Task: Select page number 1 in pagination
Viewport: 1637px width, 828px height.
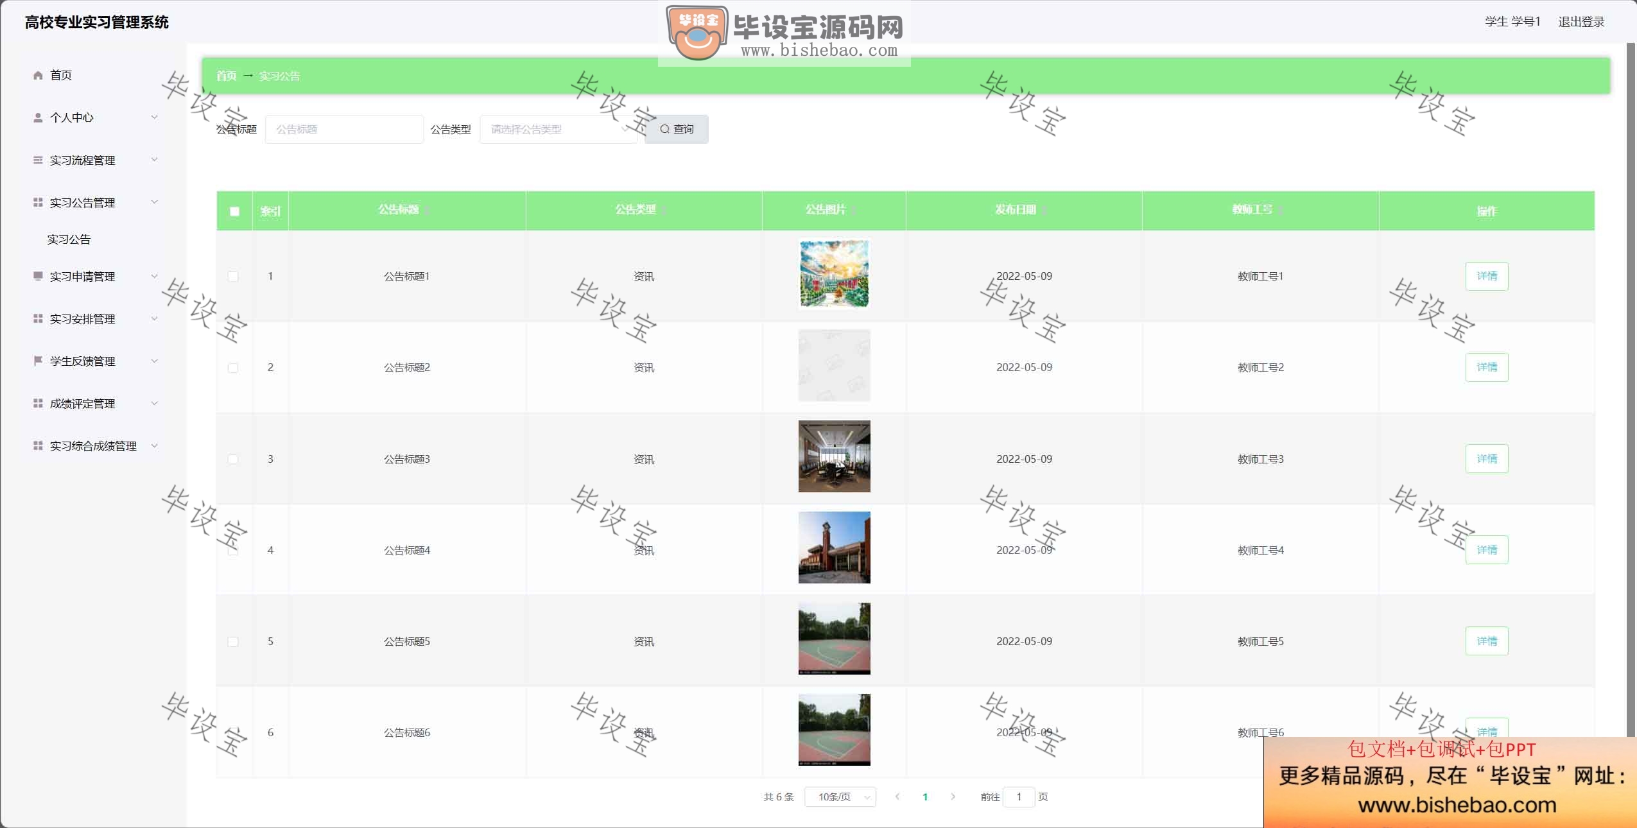Action: pyautogui.click(x=925, y=797)
